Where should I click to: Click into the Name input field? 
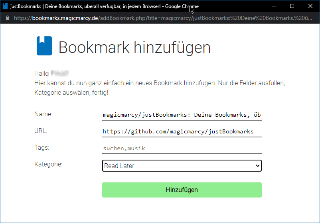(182, 115)
